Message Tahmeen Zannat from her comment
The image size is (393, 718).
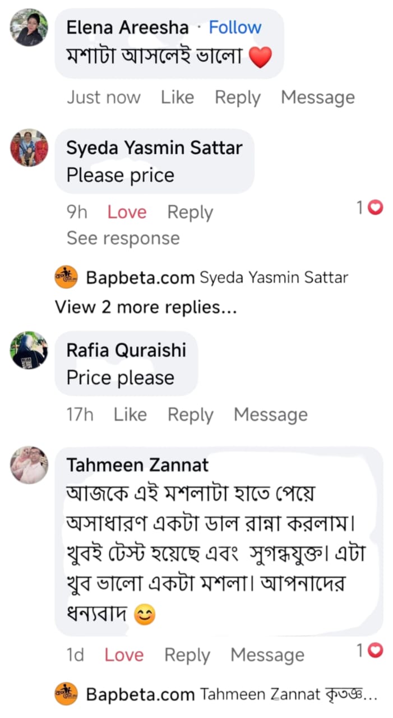click(x=267, y=655)
